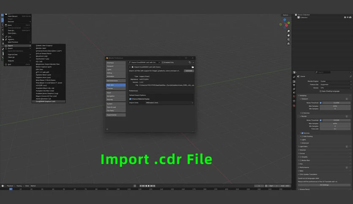Toggle perspective/orthographic grid gizmo icon
Screen dimensions: 353x204
point(288,43)
